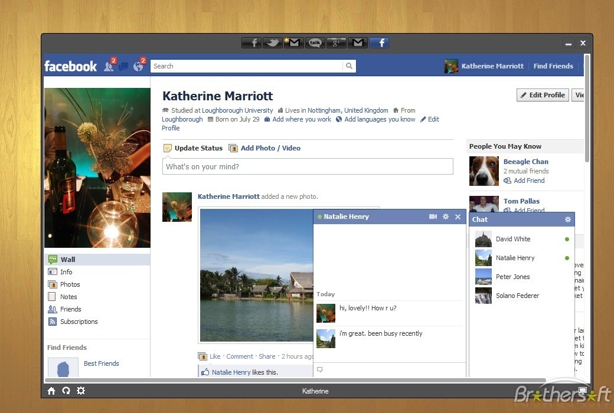
Task: Open app settings gear in bottom bar
Action: click(81, 391)
